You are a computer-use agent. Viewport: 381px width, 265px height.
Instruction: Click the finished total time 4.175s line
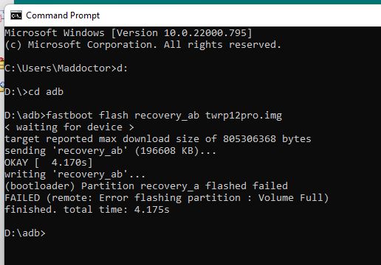(x=87, y=210)
